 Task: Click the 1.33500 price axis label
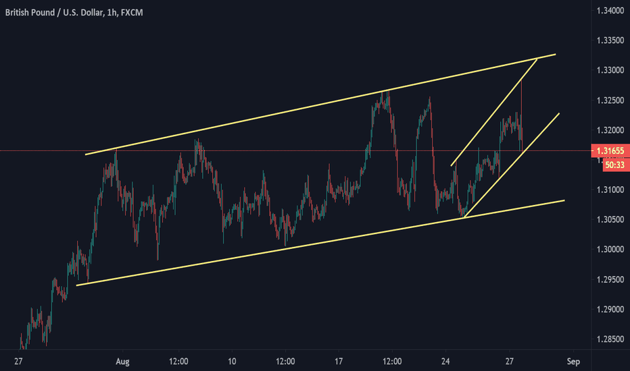[610, 40]
